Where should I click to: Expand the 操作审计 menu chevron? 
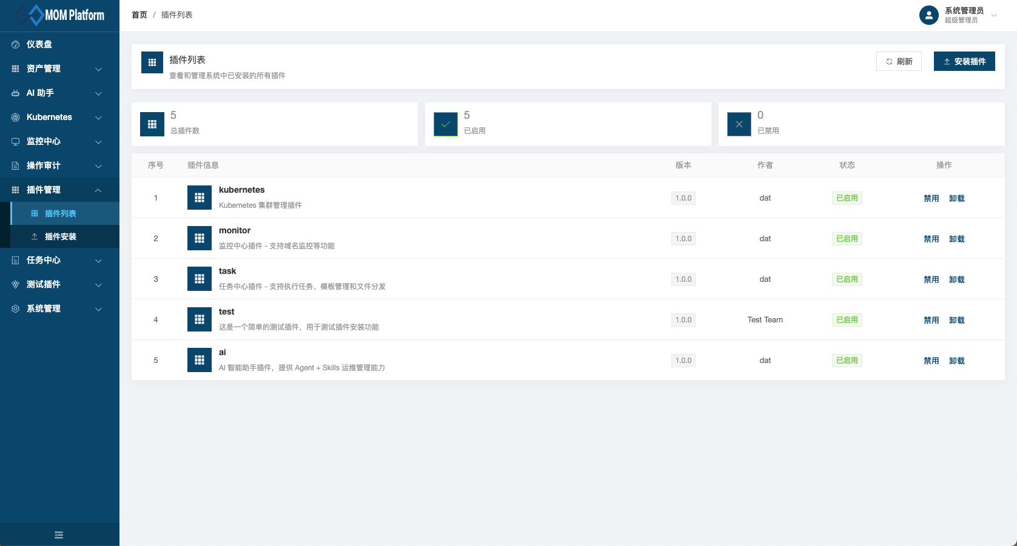[x=98, y=166]
